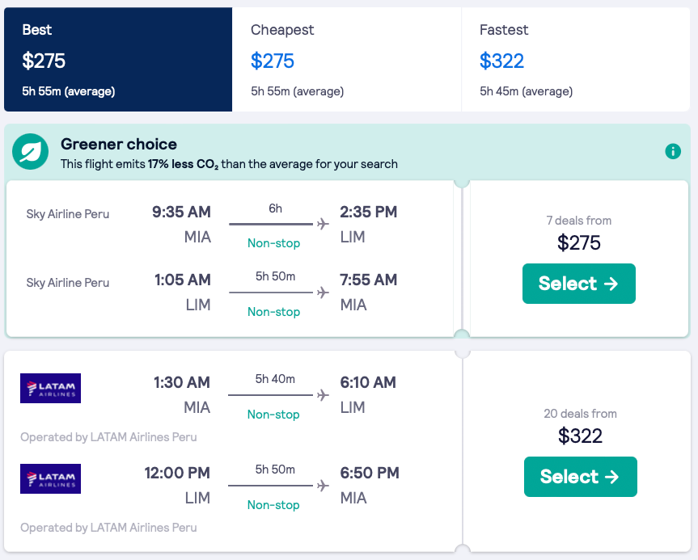Click the info icon in Greener choice banner

tap(672, 151)
